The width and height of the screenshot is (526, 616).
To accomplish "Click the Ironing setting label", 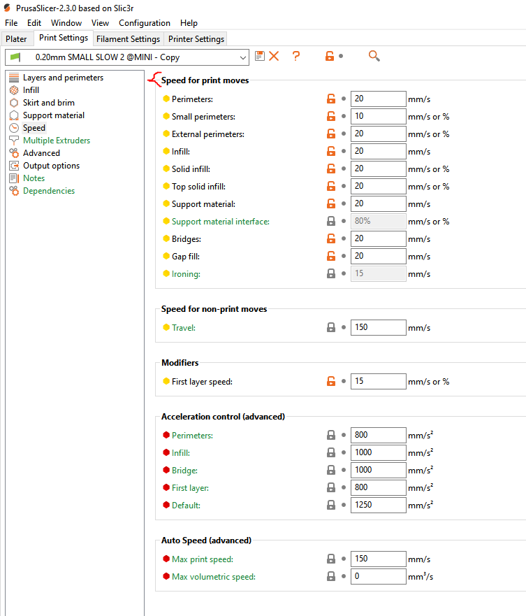I will coord(186,274).
